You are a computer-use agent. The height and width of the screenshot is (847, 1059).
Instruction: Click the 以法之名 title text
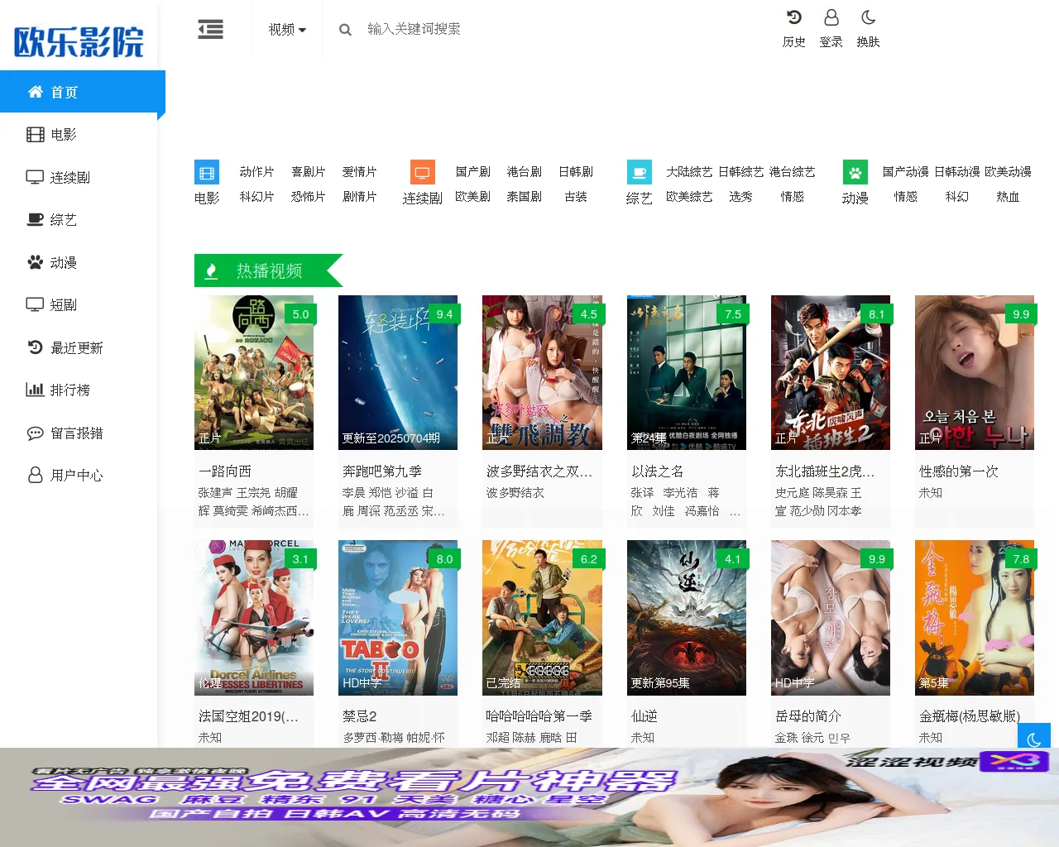click(x=658, y=471)
